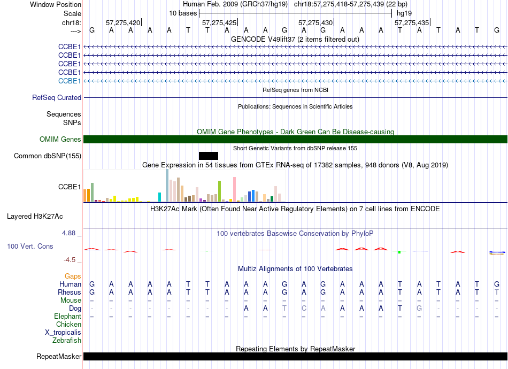The image size is (508, 369).
Task: Open Gene Expression in 54 tissues GTEx title
Action: (x=295, y=165)
